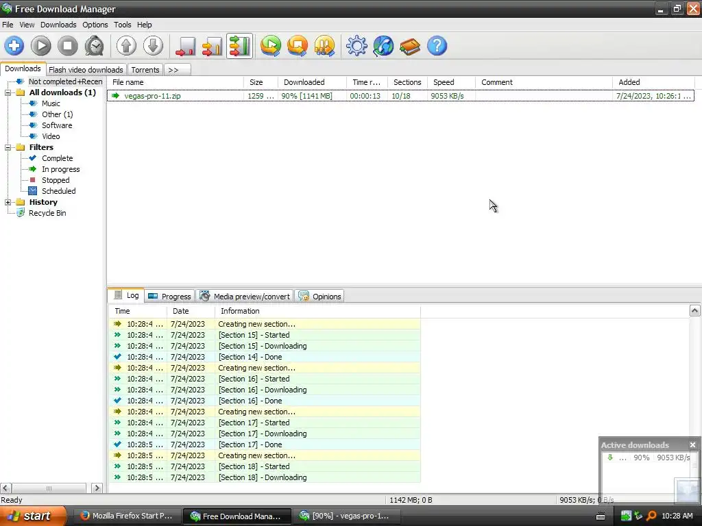Select the Music category
Viewport: 702px width, 526px height.
click(51, 103)
